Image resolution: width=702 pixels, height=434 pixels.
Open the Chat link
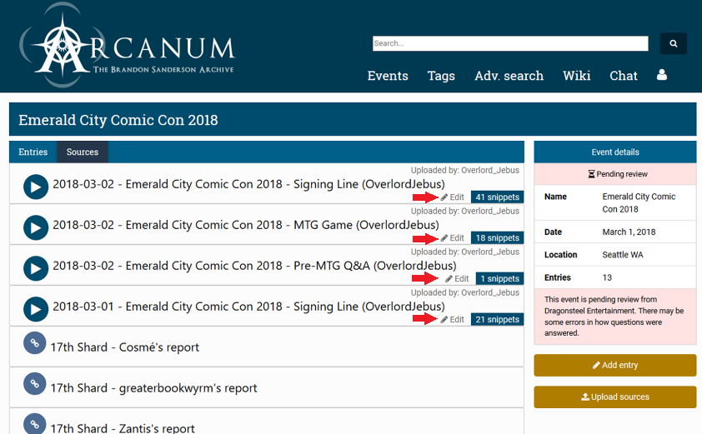623,76
